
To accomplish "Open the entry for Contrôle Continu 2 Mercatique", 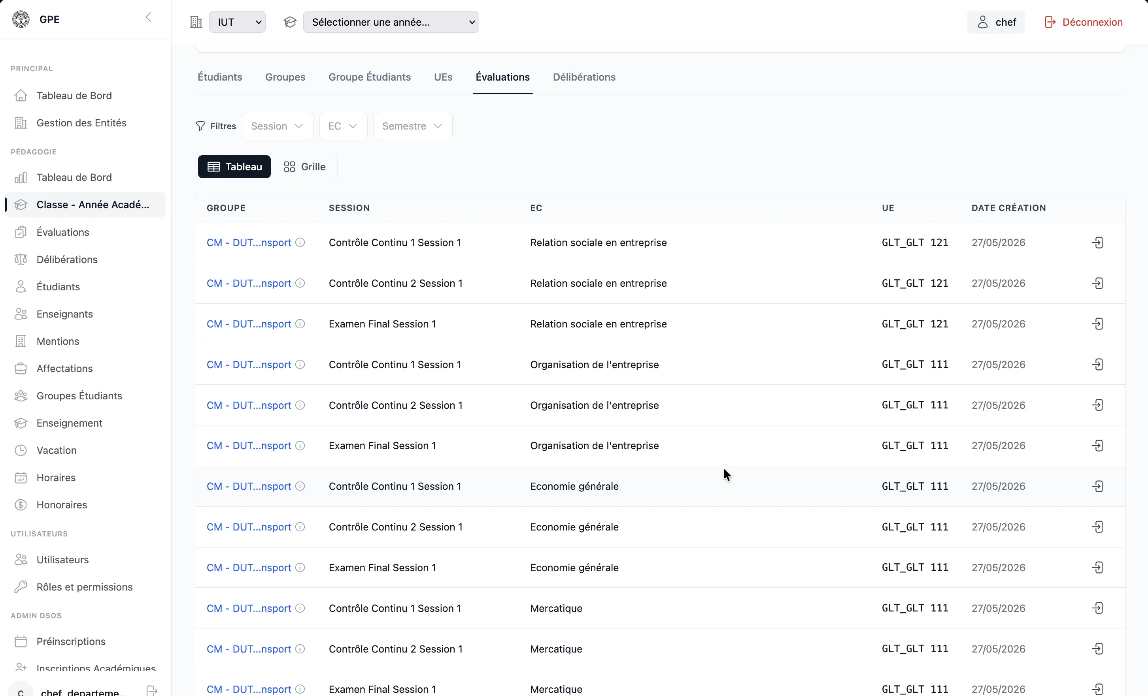I will (1098, 649).
